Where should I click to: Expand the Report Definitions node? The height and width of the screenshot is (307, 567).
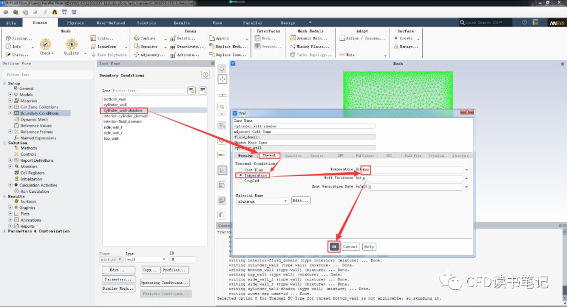pyautogui.click(x=10, y=160)
